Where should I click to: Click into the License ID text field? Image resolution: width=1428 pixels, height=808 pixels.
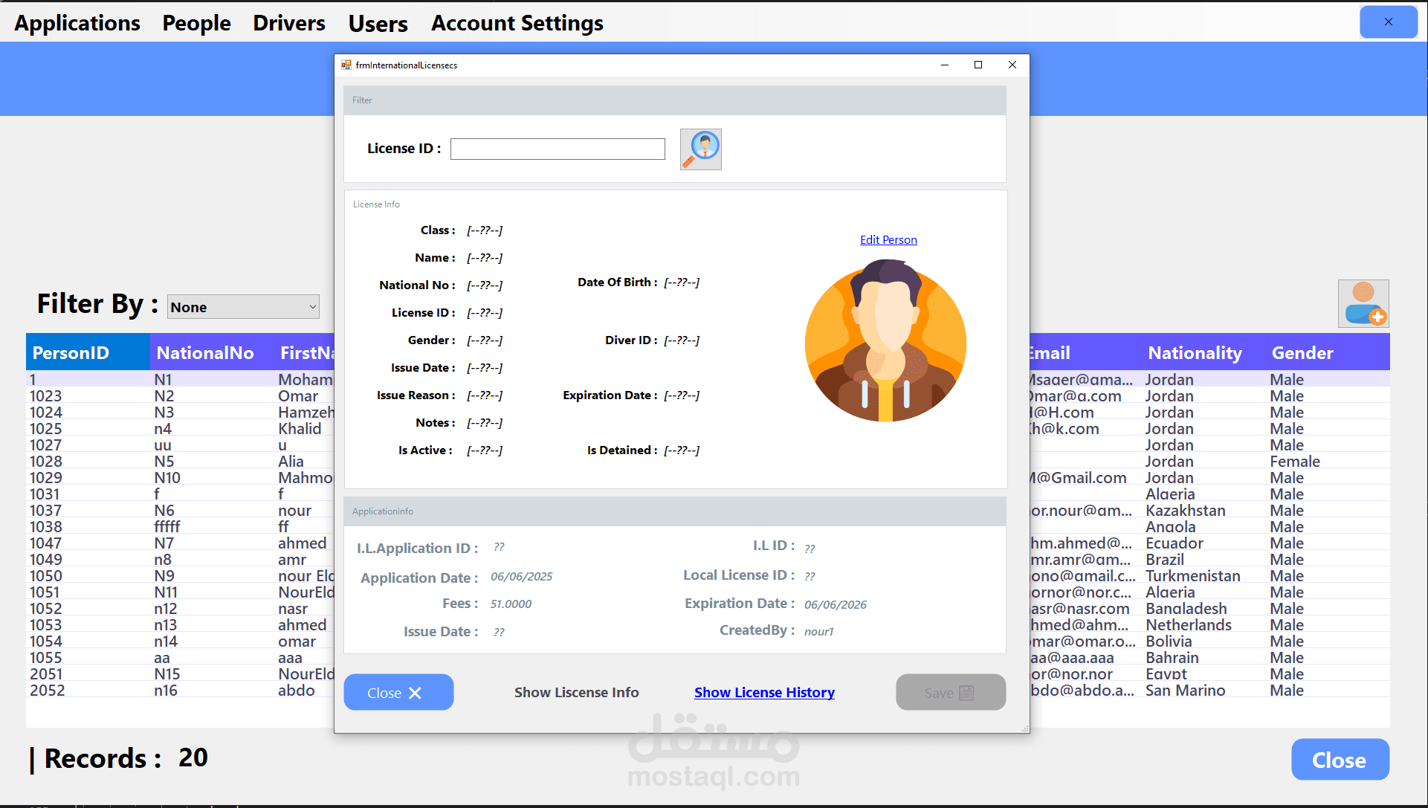click(x=558, y=149)
